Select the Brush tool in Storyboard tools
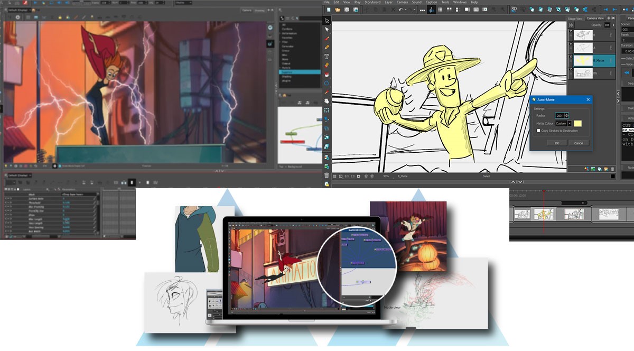The height and width of the screenshot is (351, 634). point(327,38)
